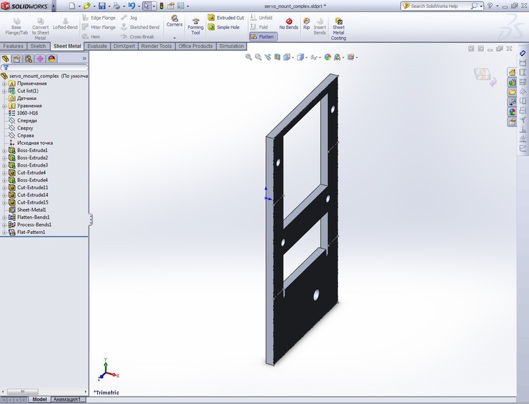Open the DimXpert tab

point(124,46)
